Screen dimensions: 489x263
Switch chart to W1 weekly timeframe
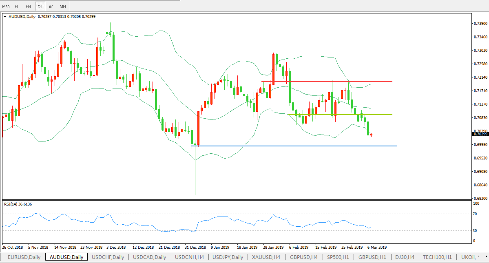pyautogui.click(x=51, y=7)
